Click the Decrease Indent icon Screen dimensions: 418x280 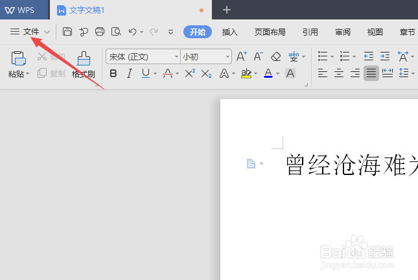pos(369,56)
